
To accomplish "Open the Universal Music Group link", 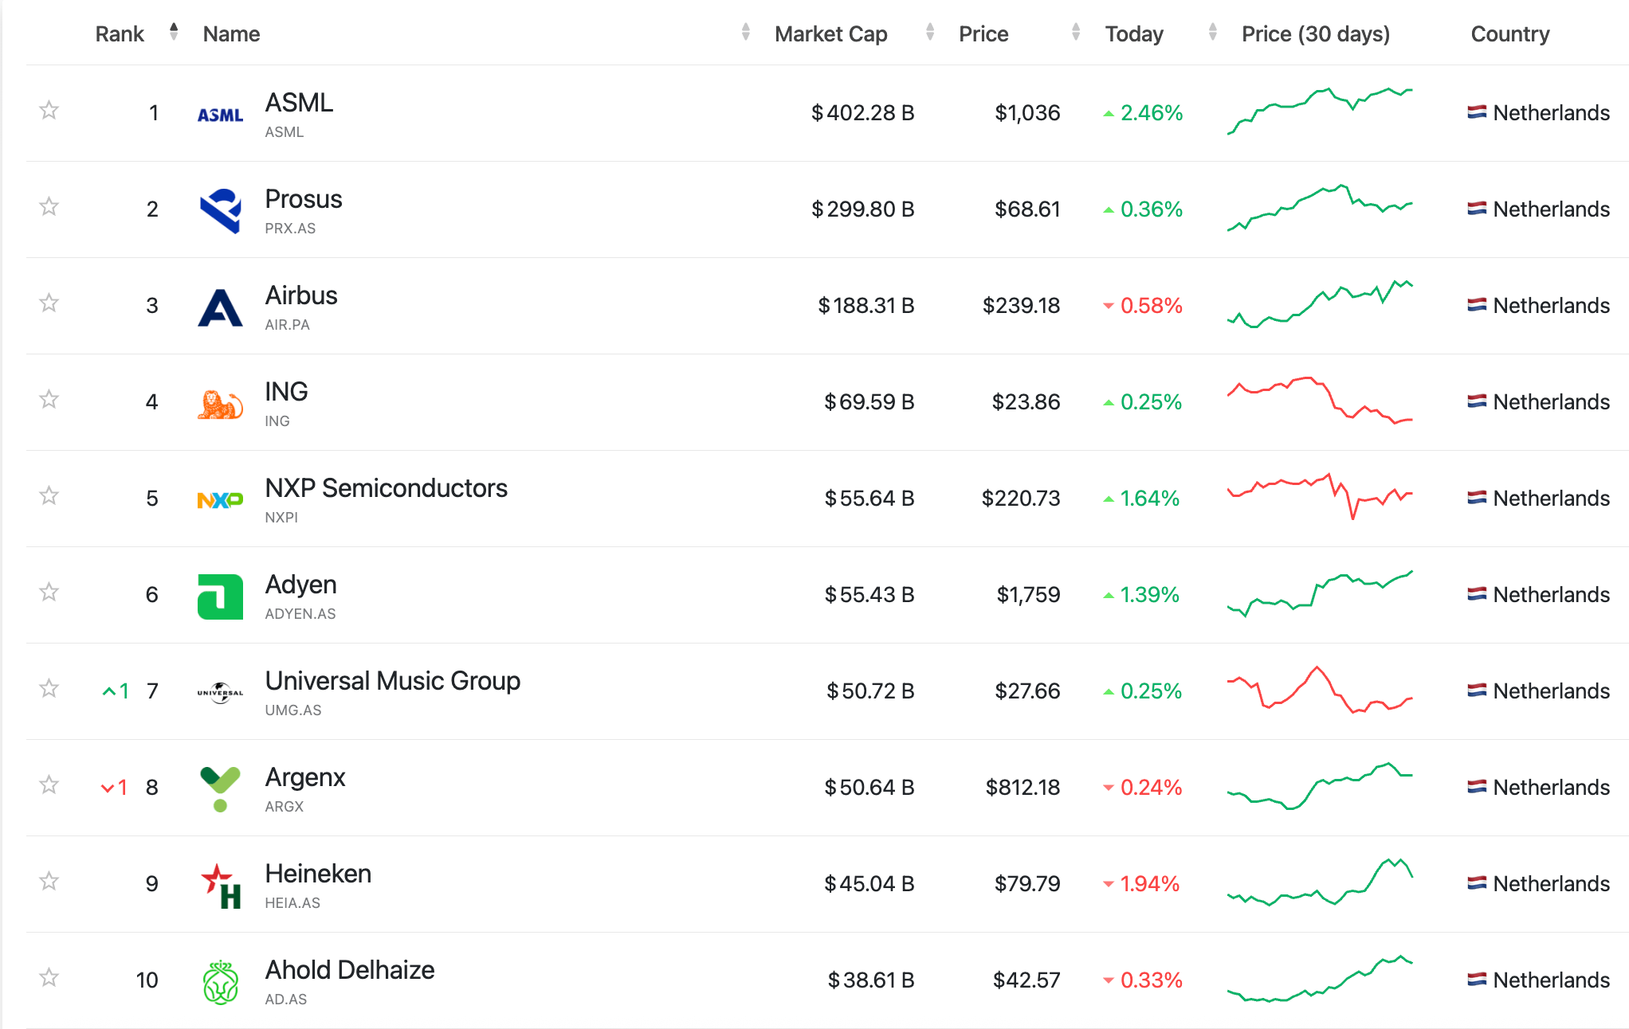I will [x=392, y=681].
